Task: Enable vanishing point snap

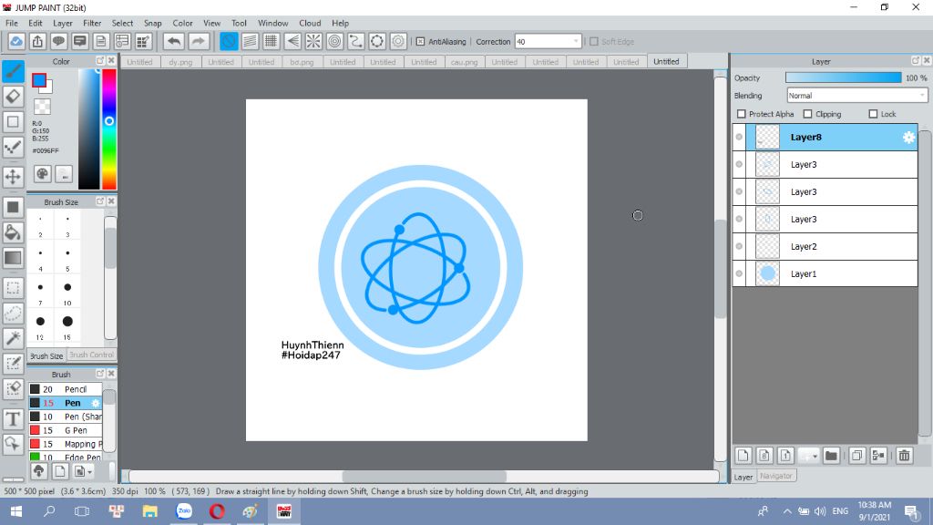Action: [292, 41]
